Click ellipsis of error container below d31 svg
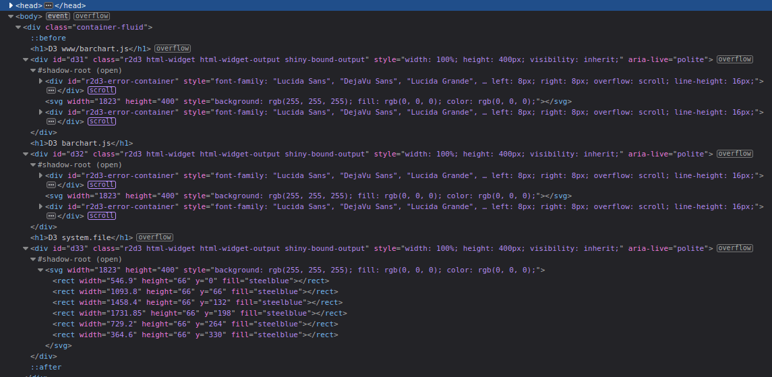 point(51,121)
